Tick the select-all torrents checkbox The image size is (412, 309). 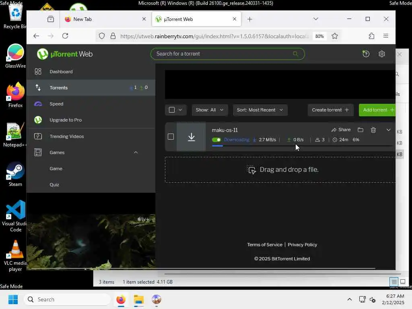coord(171,110)
